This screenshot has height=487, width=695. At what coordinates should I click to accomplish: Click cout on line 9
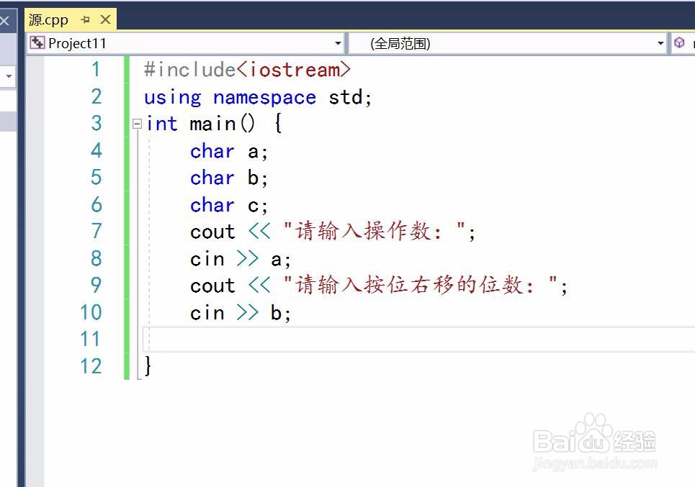tap(212, 286)
